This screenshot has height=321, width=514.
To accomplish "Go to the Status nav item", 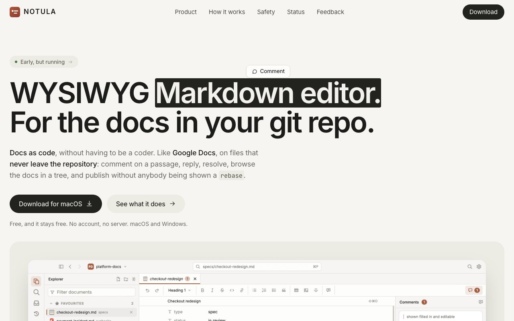I will click(x=296, y=12).
